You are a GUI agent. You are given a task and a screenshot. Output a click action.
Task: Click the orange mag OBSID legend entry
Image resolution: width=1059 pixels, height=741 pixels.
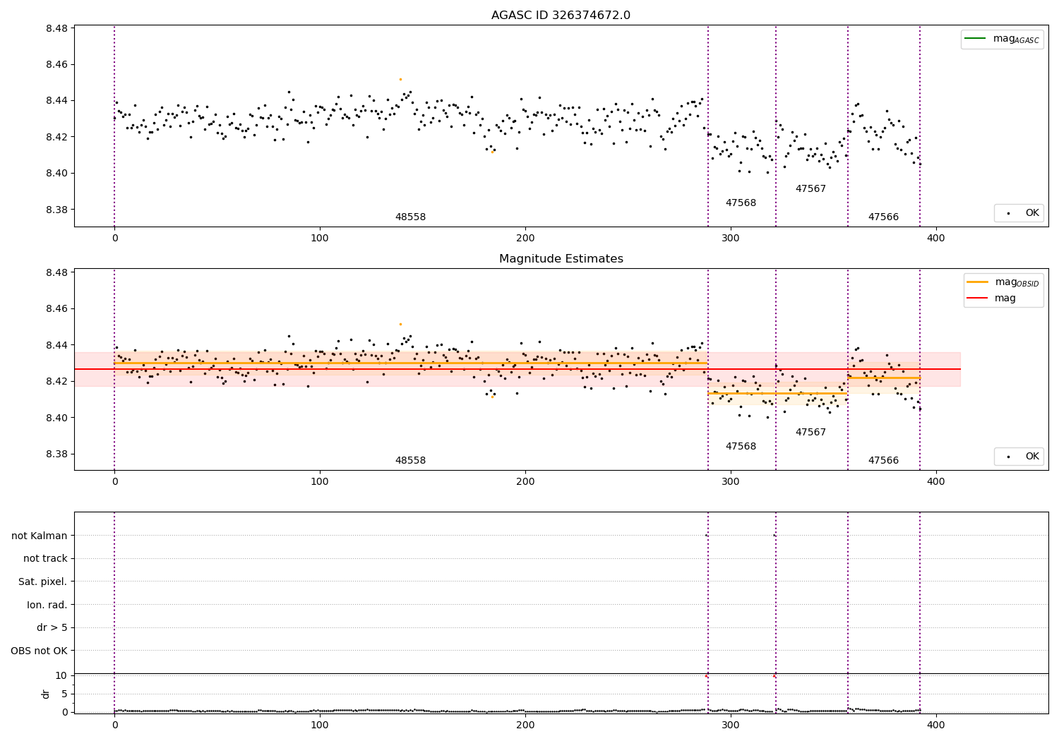pos(1003,282)
